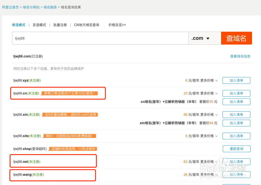Viewport: 261px width, 185px height.
Task: Open the 送60元.xin代金券 promo badge
Action: [70, 115]
